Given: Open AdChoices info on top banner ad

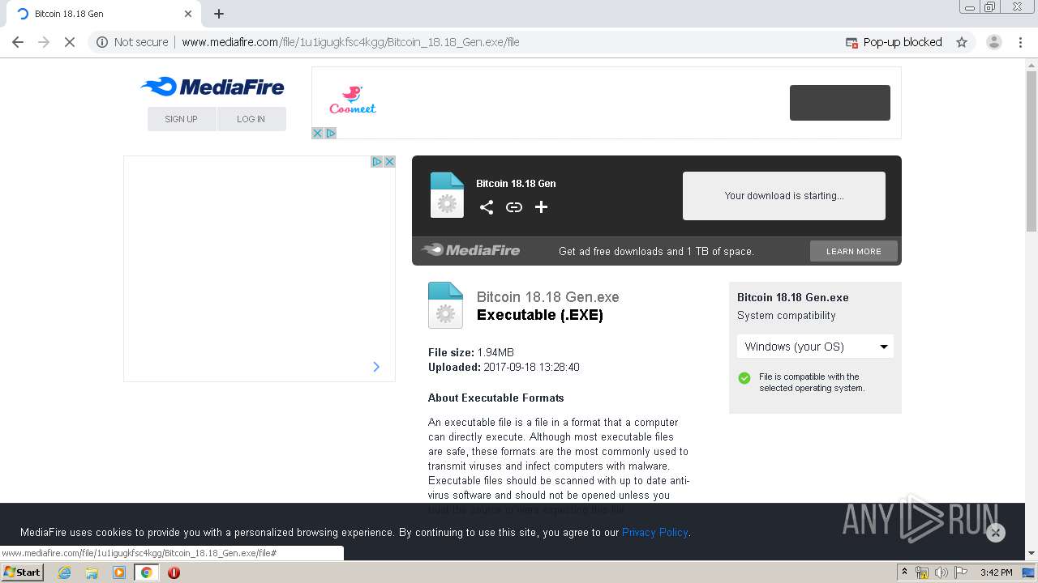Looking at the screenshot, I should coord(330,133).
